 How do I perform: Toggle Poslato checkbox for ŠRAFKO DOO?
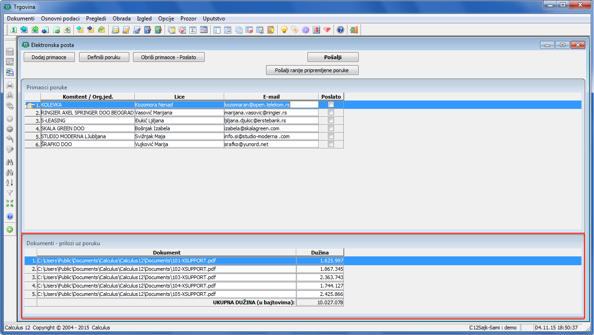pyautogui.click(x=331, y=144)
